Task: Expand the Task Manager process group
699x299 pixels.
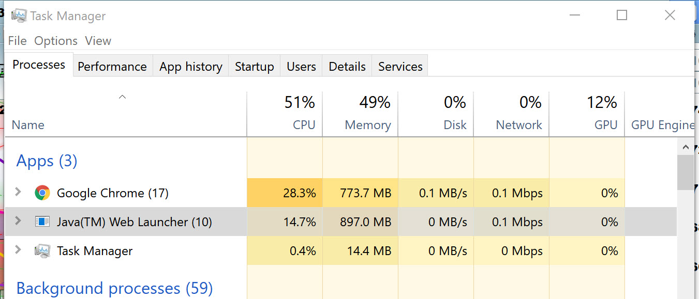Action: (x=18, y=250)
